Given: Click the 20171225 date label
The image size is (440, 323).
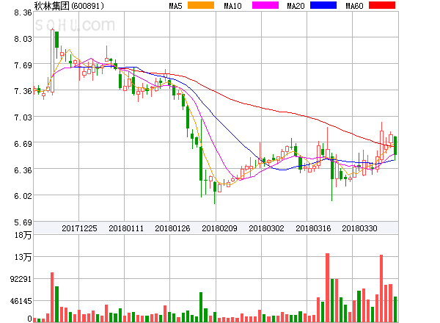Looking at the screenshot, I should pos(79,228).
